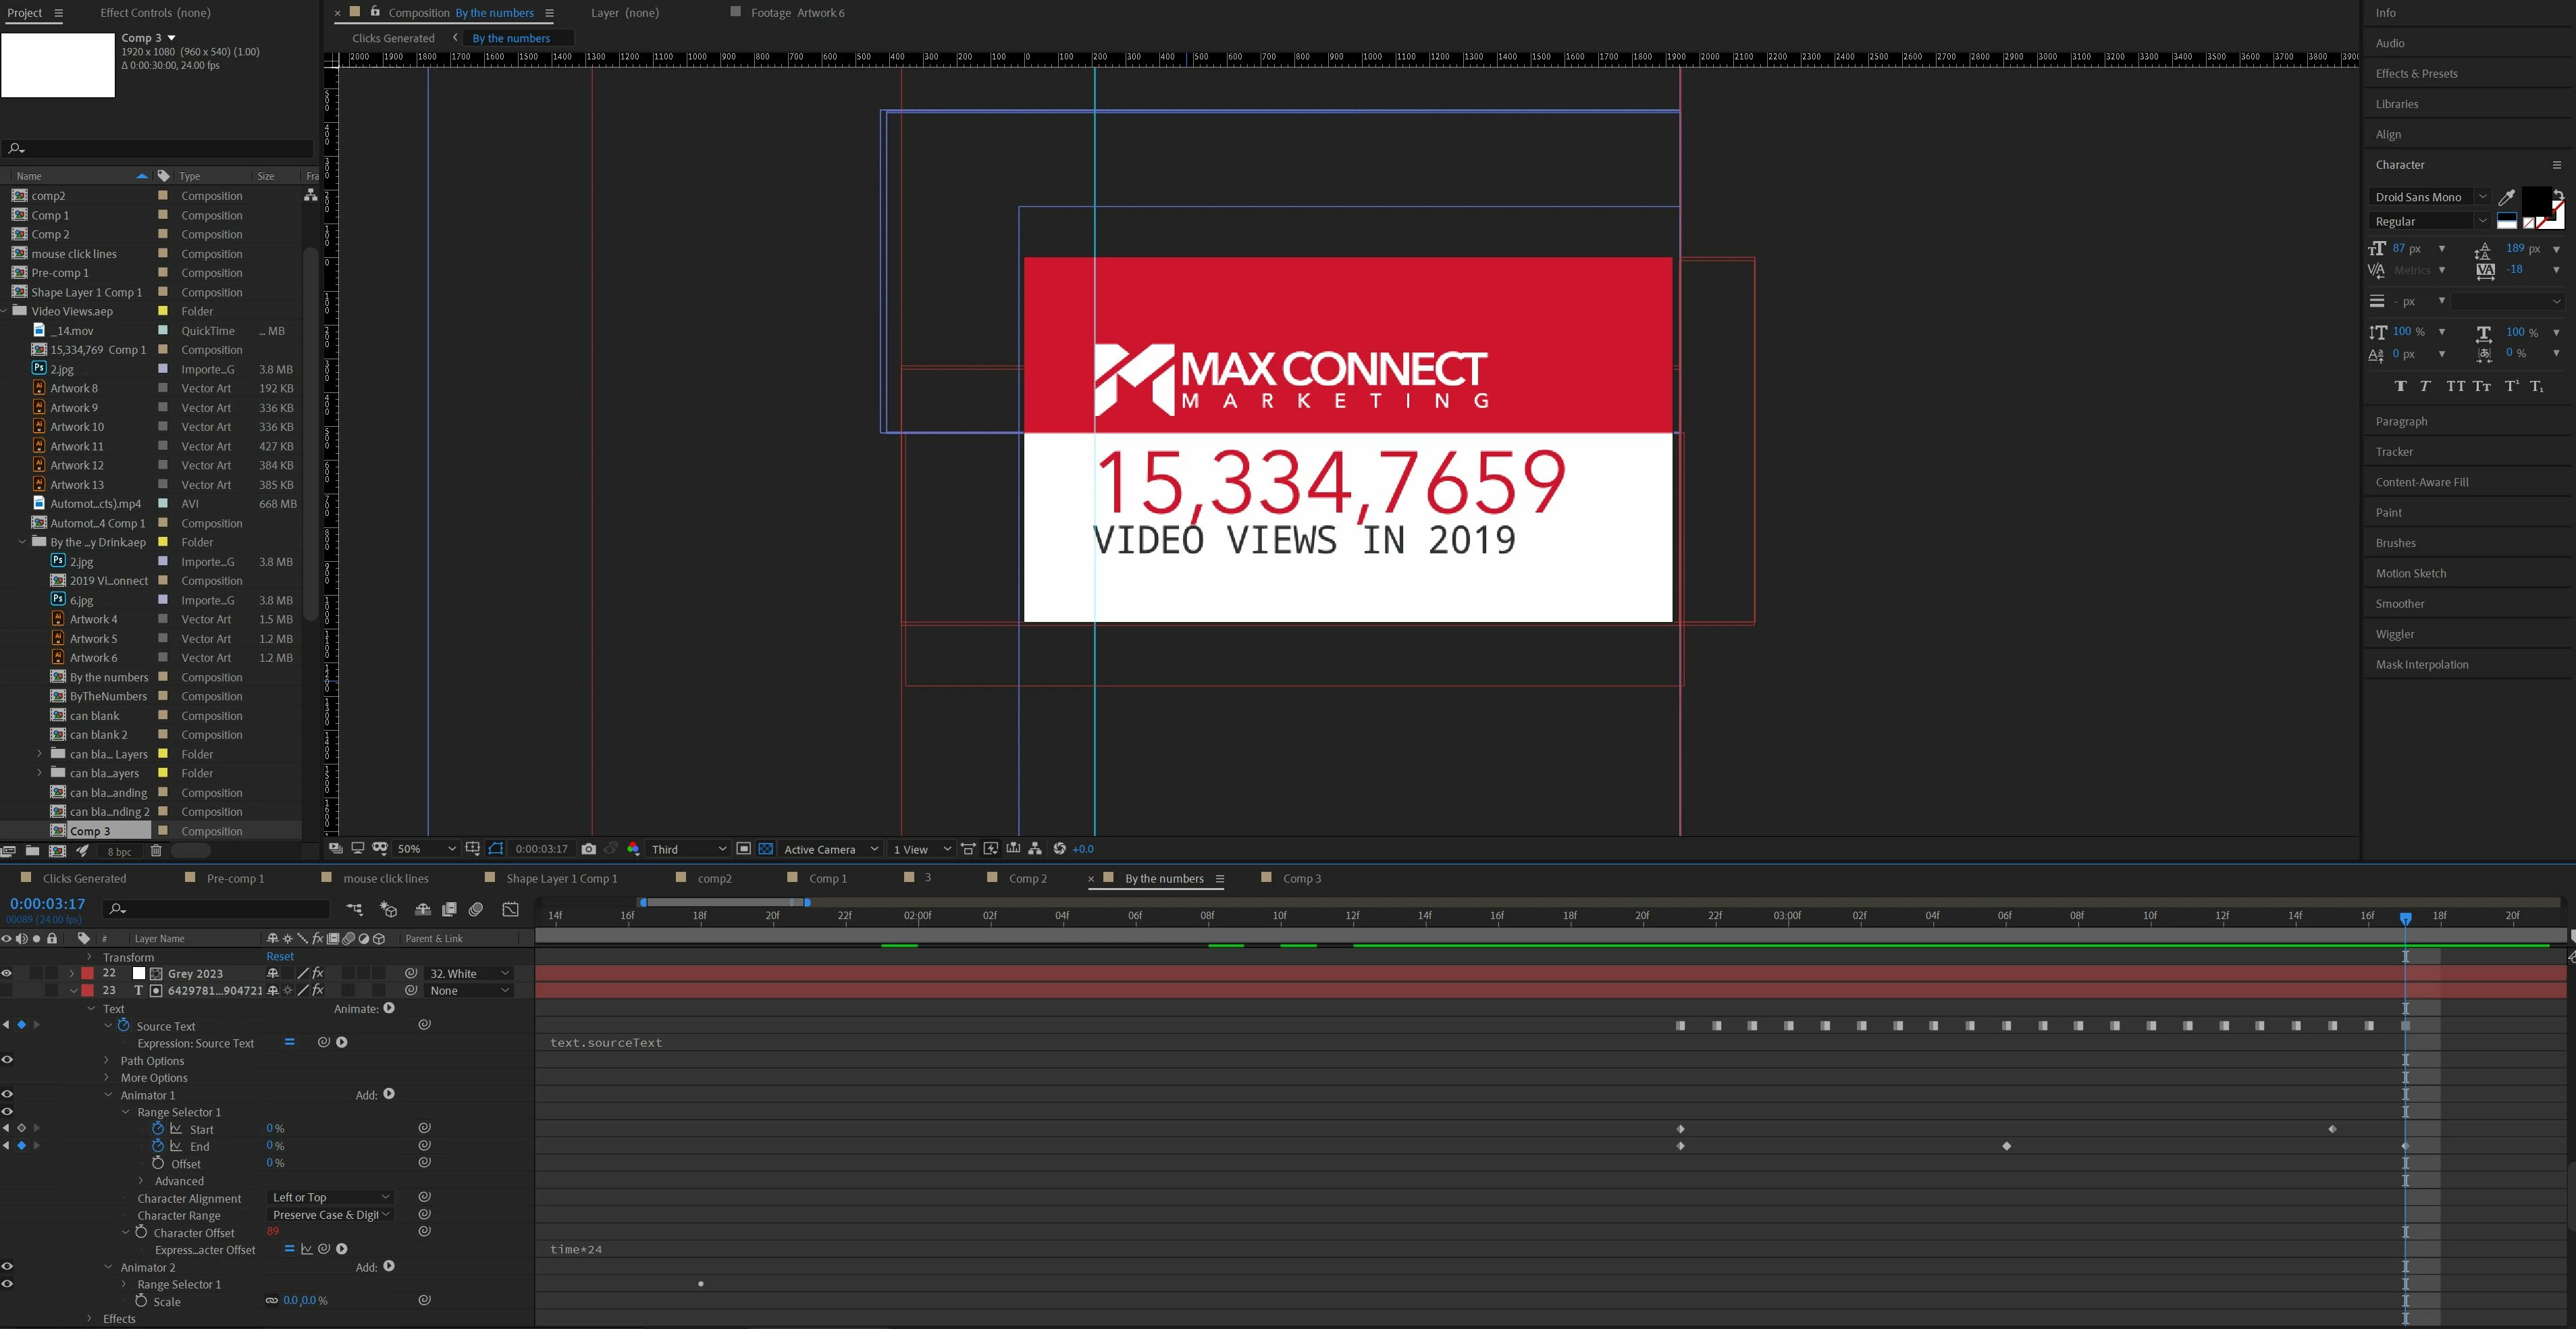Click the current timecode 0:00:03:17 in timeline

coord(47,904)
